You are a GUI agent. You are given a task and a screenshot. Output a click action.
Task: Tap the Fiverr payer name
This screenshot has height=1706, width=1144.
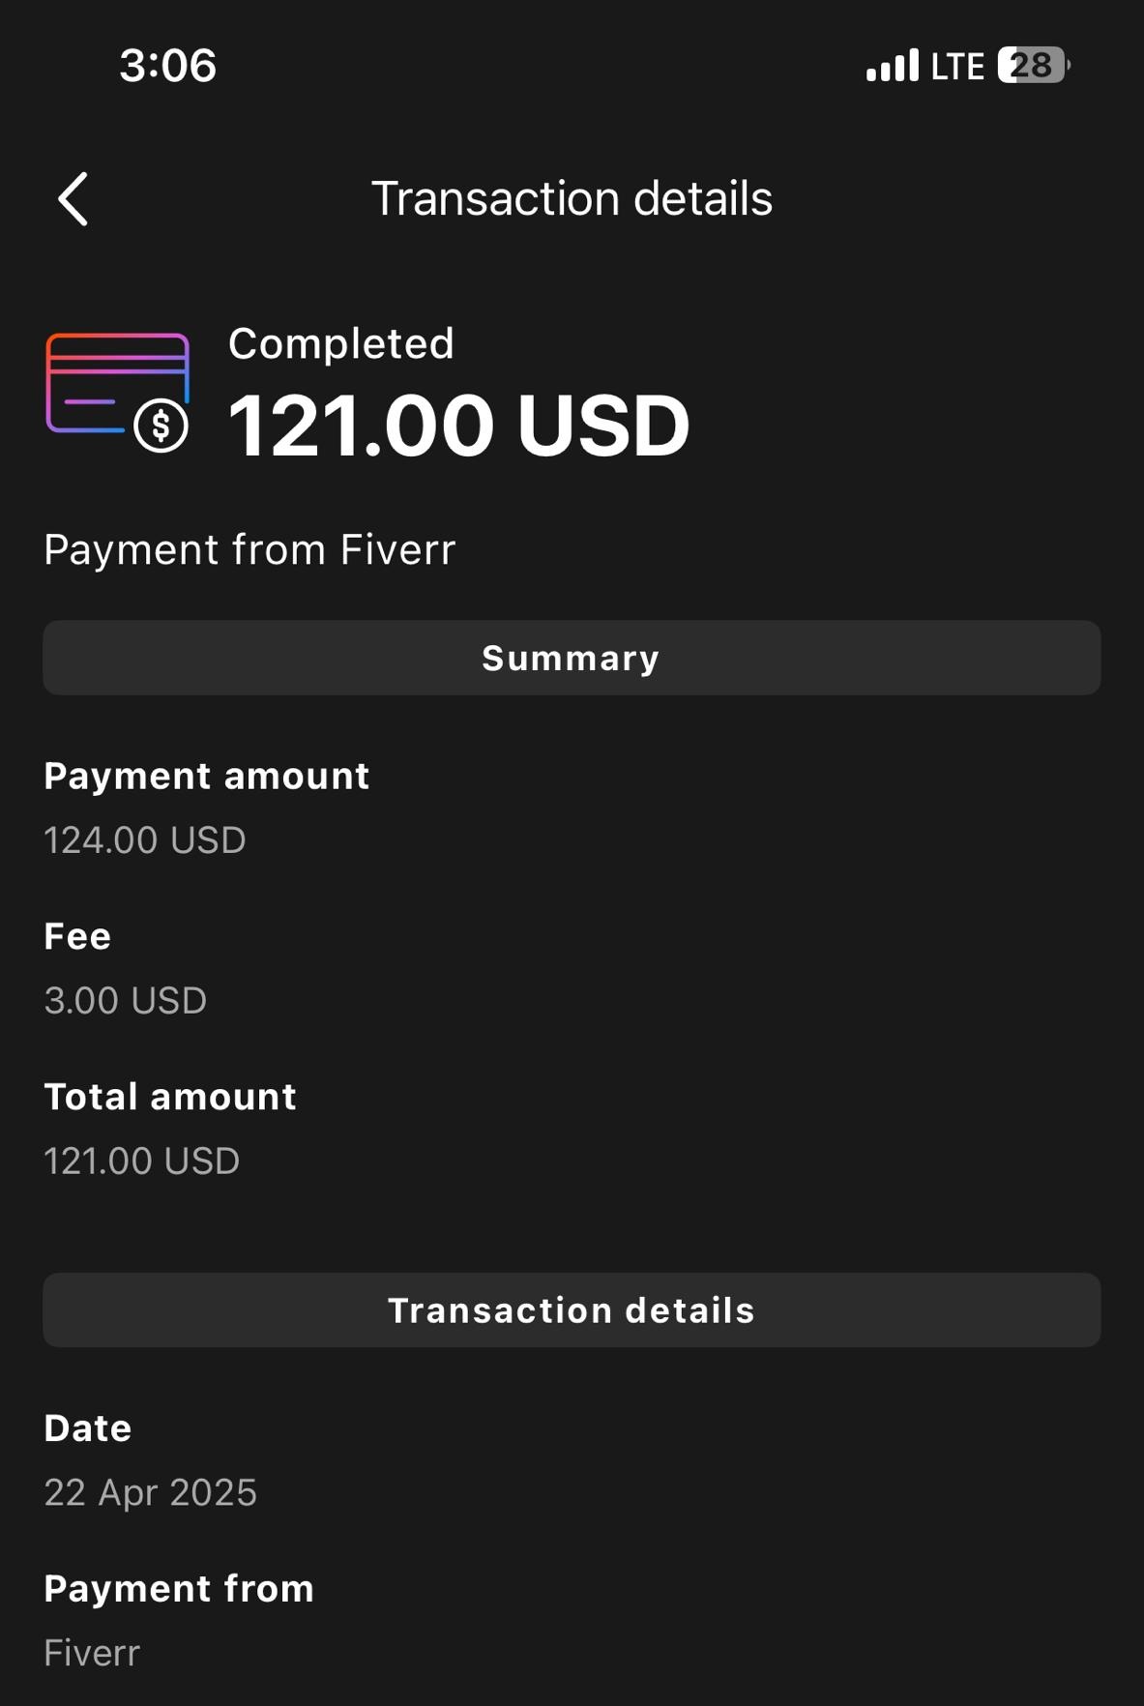click(x=92, y=1653)
